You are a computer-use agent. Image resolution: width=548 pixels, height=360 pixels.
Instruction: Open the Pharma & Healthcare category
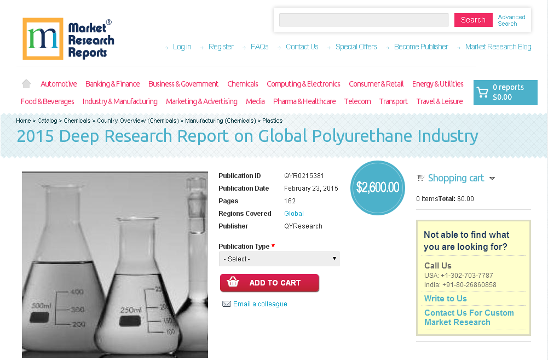pos(304,101)
